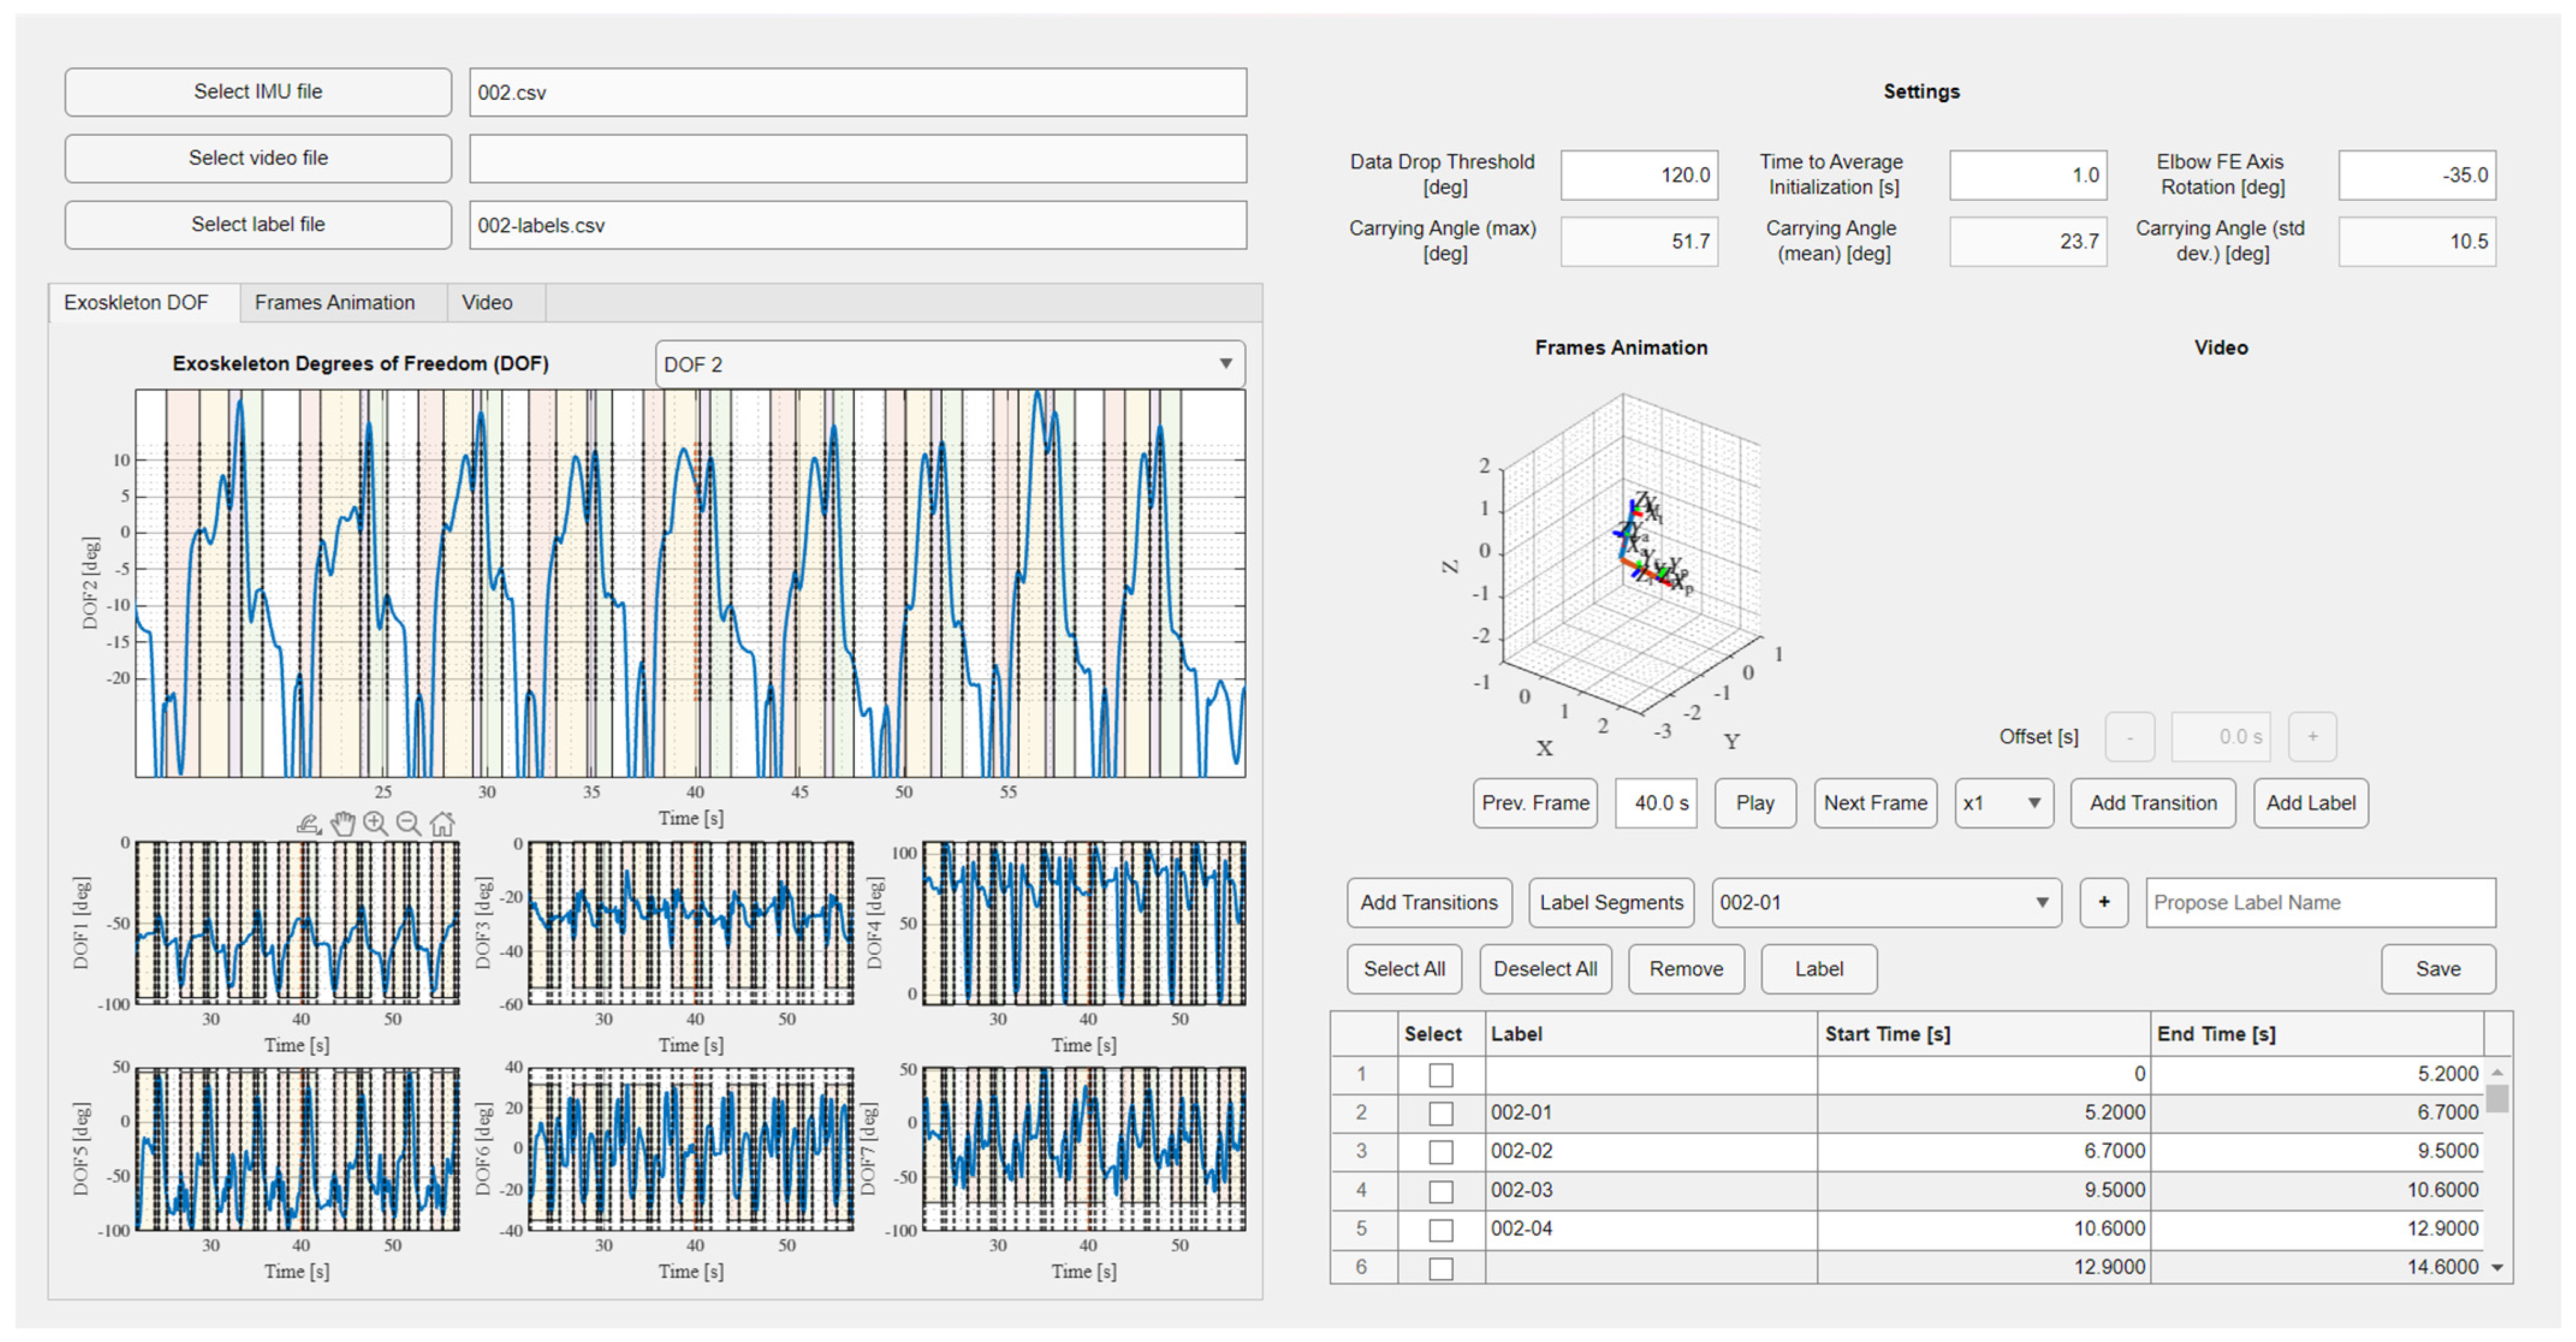Expand the x1 playback speed dropdown
Screen dimensions: 2576x1342
[2003, 803]
